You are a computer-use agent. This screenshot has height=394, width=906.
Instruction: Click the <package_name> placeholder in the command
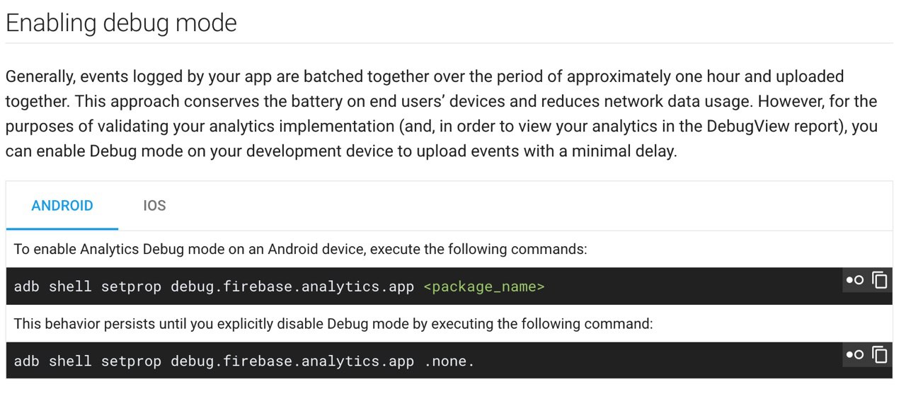[x=484, y=286]
